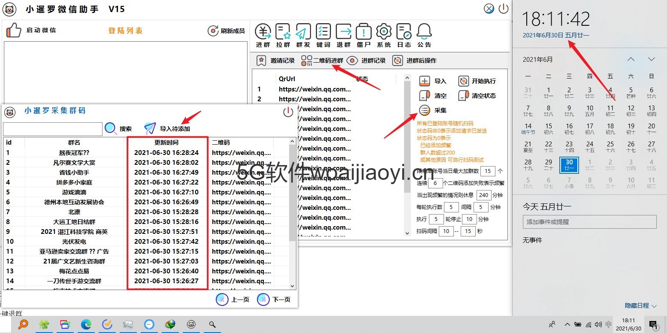Edit the 休息 240 分钟 field
This screenshot has height=333, width=667.
pos(484,195)
